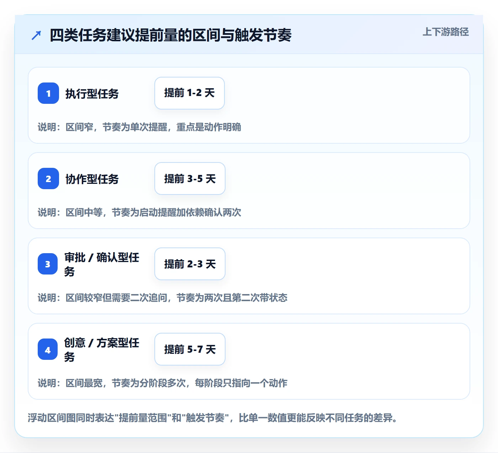
Task: Click the 提前 3-5 天 pill
Action: (190, 178)
